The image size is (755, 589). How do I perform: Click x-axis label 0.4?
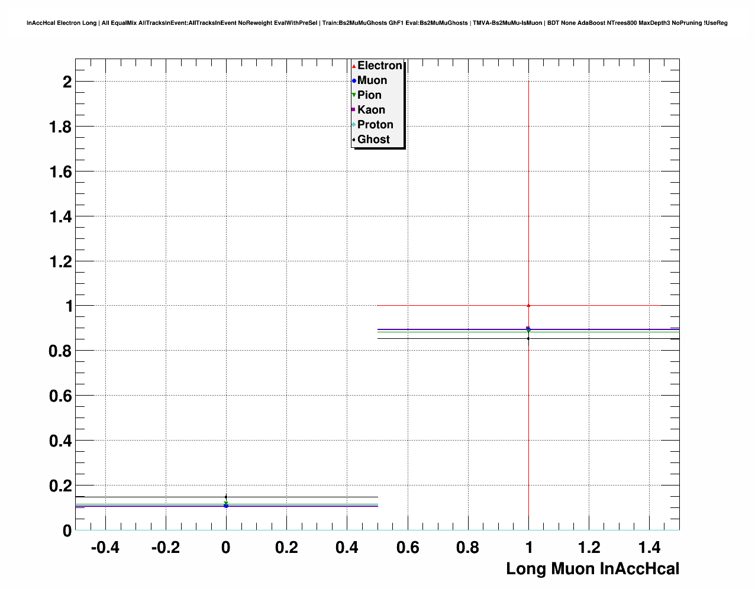[347, 548]
